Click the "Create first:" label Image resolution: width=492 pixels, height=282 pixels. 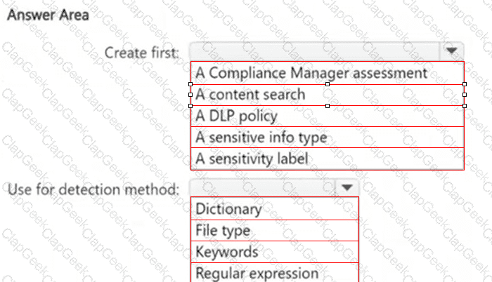tap(141, 52)
